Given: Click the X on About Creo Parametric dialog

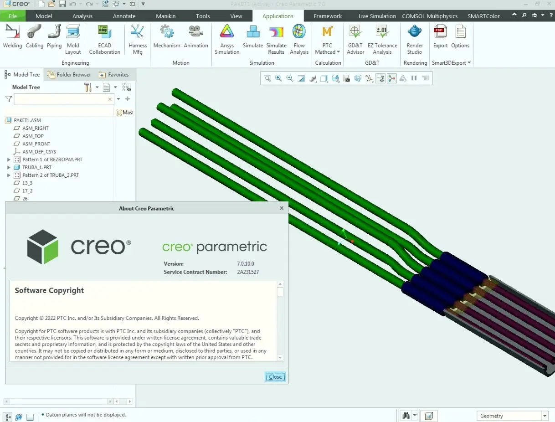Looking at the screenshot, I should (281, 208).
